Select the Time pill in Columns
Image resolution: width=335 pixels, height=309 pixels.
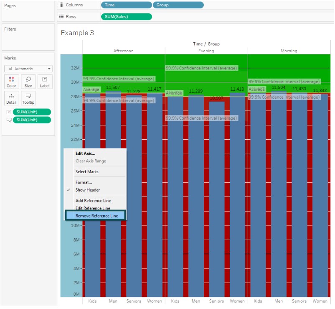tap(126, 5)
